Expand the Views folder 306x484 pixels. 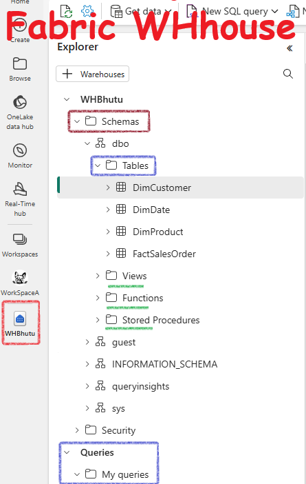click(98, 275)
